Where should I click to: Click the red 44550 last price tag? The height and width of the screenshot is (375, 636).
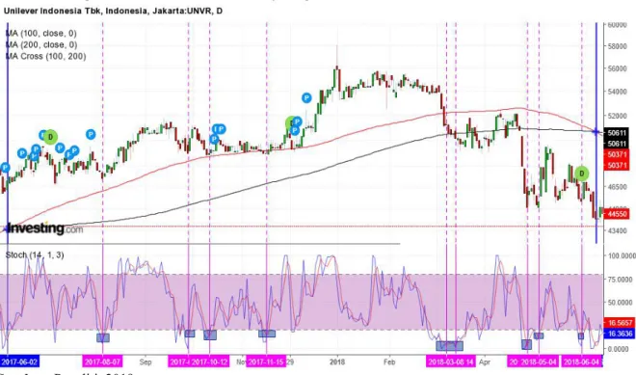point(617,213)
